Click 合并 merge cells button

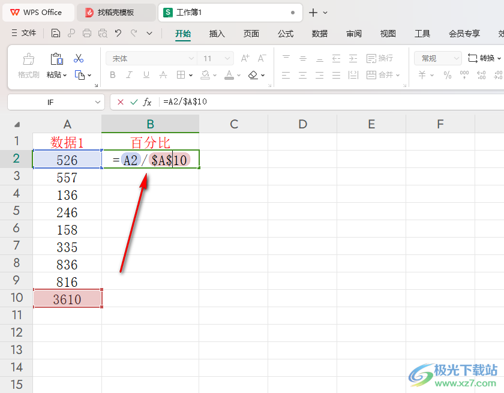point(380,75)
